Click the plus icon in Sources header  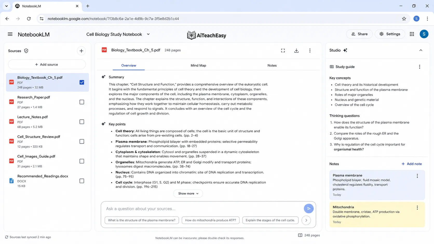(x=81, y=51)
